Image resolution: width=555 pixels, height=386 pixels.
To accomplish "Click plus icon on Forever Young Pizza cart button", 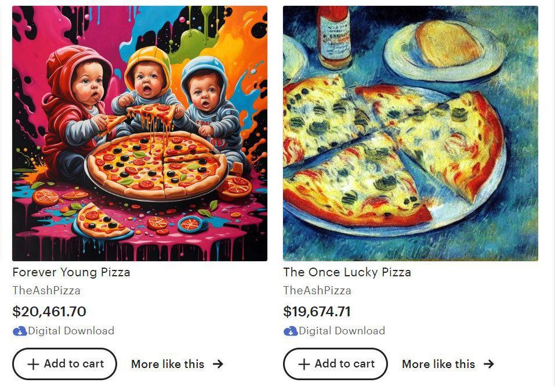I will [x=33, y=365].
